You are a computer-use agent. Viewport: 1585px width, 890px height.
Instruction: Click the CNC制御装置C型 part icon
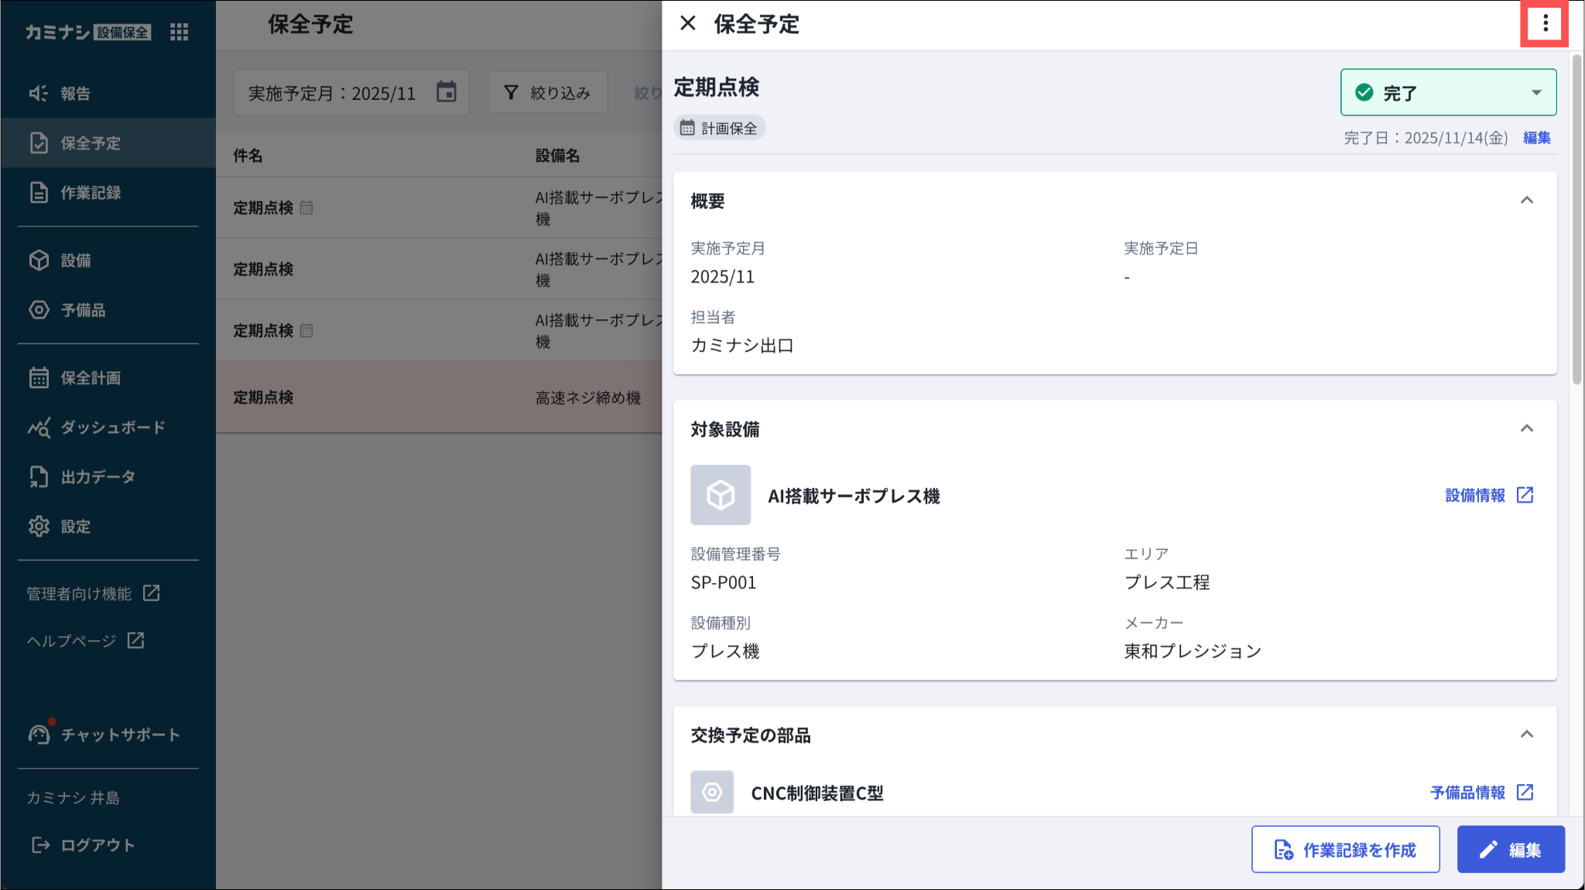tap(712, 792)
